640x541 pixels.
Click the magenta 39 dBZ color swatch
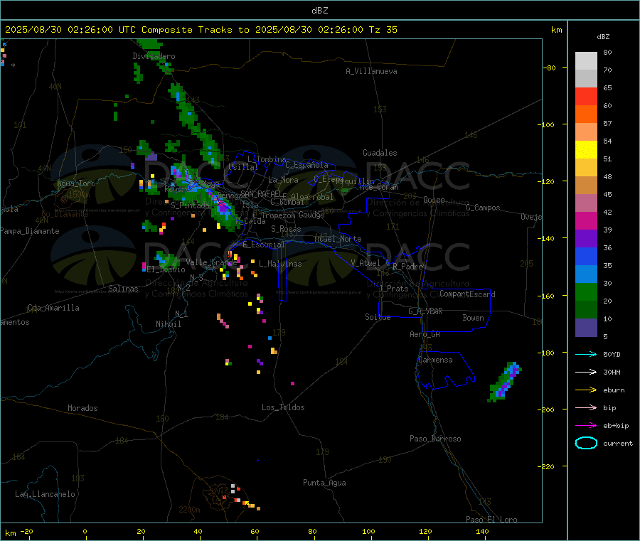click(x=586, y=220)
